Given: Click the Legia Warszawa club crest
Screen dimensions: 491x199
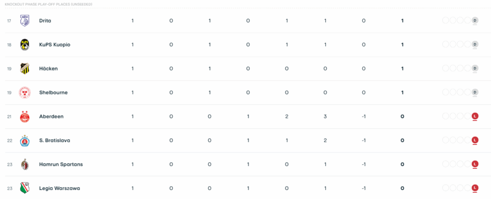Looking at the screenshot, I should pyautogui.click(x=24, y=188).
